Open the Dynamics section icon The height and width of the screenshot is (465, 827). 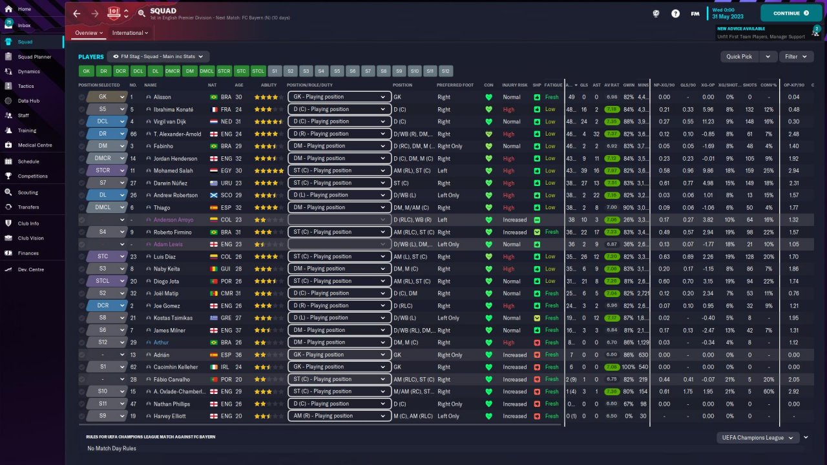click(x=9, y=72)
